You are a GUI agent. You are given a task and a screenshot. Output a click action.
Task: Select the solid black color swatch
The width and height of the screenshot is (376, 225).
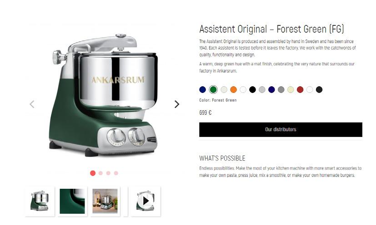[252, 90]
